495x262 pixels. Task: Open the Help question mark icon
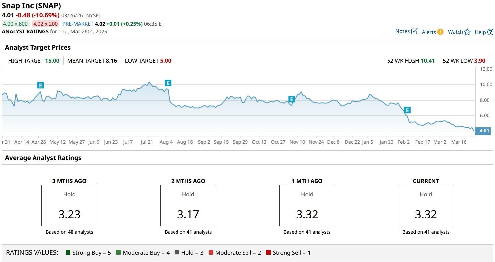coord(490,32)
